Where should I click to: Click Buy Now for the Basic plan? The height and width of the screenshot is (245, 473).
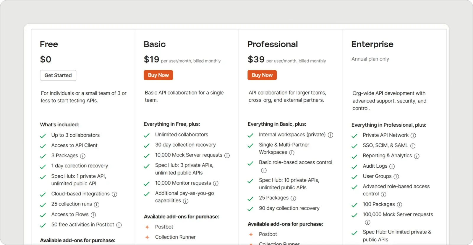pyautogui.click(x=158, y=75)
